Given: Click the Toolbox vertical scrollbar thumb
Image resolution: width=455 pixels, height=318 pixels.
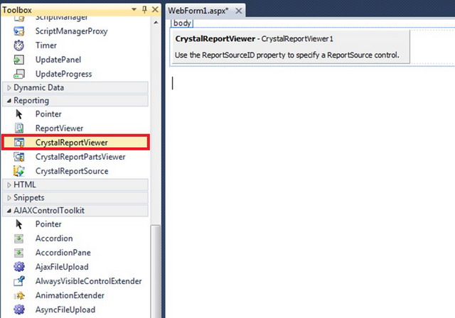Looking at the screenshot, I should point(156,270).
